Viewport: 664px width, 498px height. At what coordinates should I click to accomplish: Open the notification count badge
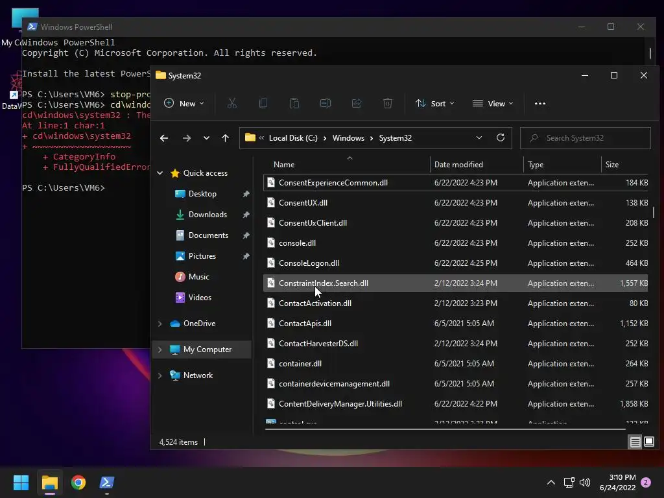click(x=646, y=482)
